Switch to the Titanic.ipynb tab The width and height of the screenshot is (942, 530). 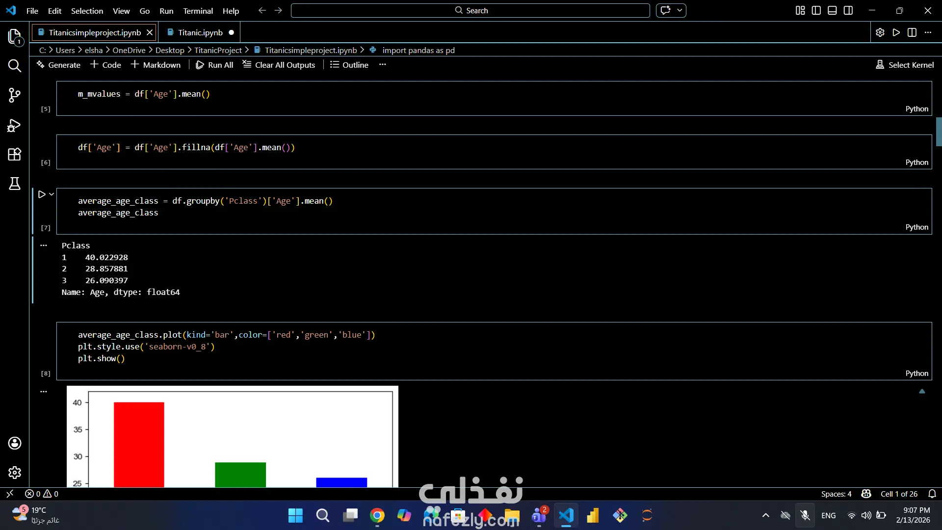pos(200,32)
